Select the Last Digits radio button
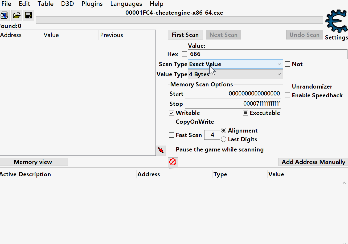This screenshot has height=244, width=348. pos(224,139)
